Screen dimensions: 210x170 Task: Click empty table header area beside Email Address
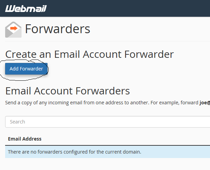[x=130, y=139]
